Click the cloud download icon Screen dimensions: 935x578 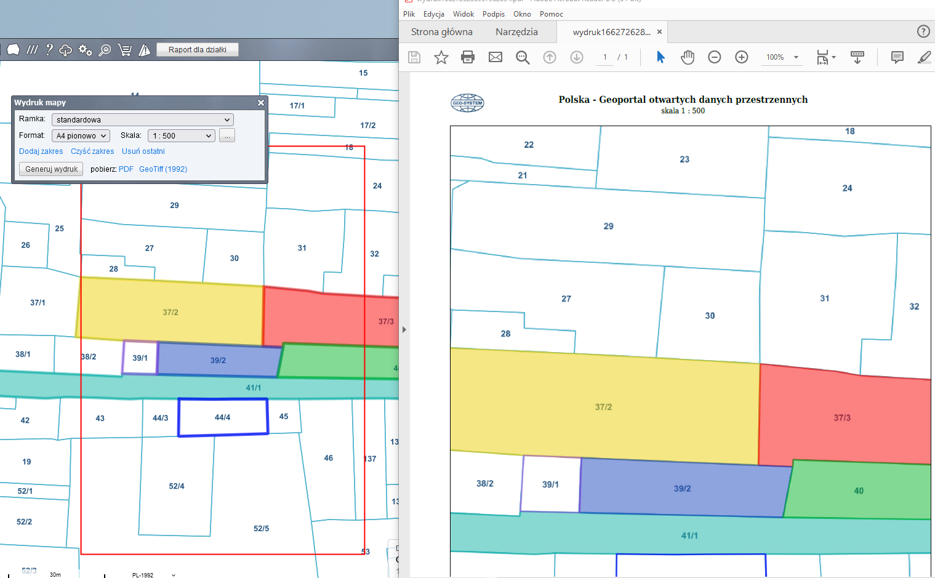click(66, 50)
